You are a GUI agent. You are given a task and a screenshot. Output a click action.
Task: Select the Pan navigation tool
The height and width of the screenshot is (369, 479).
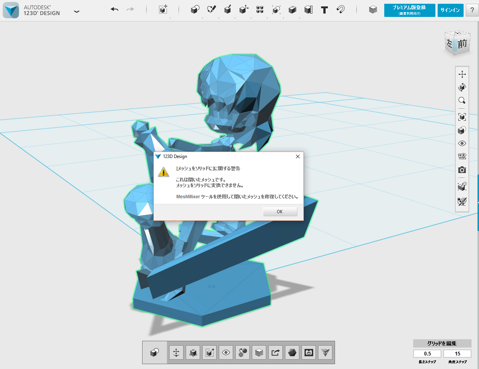click(x=462, y=74)
